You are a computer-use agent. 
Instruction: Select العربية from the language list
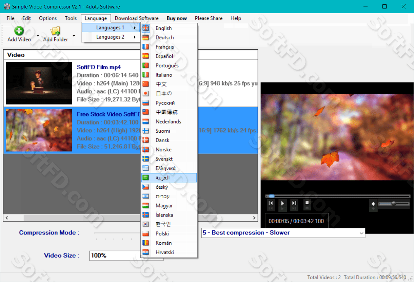[169, 177]
